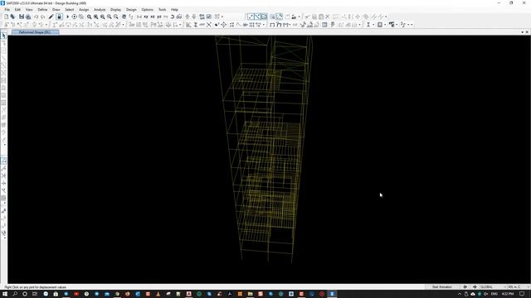The height and width of the screenshot is (298, 531).
Task: Toggle the Lock/Unlock Model padlock
Action: 59,17
